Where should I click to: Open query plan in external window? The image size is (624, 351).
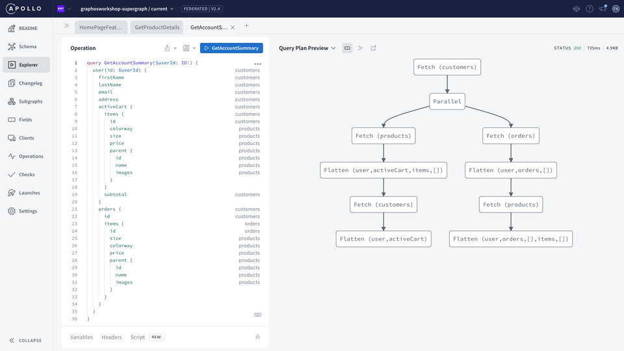click(x=373, y=48)
